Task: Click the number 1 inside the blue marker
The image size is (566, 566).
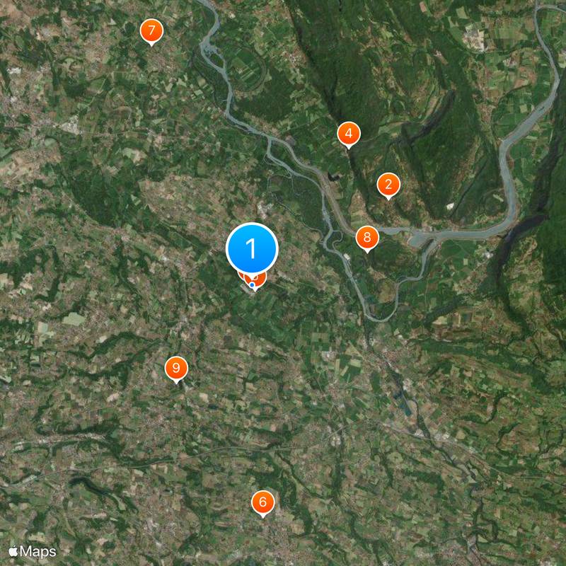Action: click(x=251, y=249)
